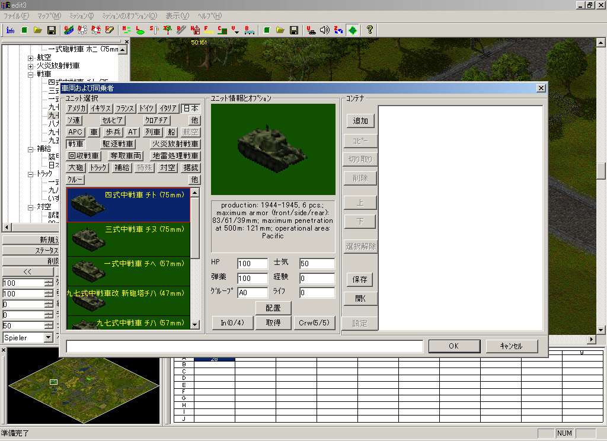Select the P terrain tool icon
Screen dimensions: 607x441
point(96,30)
